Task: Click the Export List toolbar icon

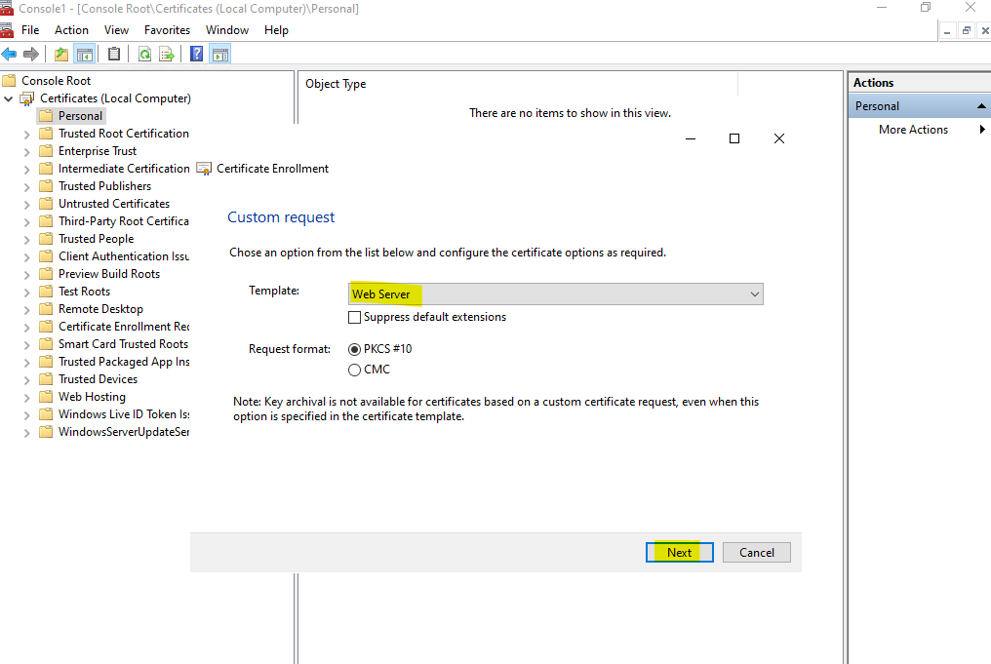Action: pos(167,55)
